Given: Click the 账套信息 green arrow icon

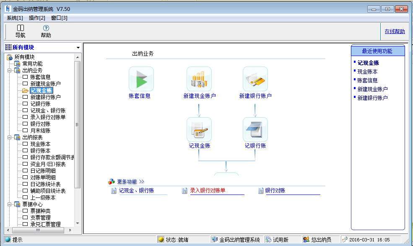Looking at the screenshot, I should point(141,79).
